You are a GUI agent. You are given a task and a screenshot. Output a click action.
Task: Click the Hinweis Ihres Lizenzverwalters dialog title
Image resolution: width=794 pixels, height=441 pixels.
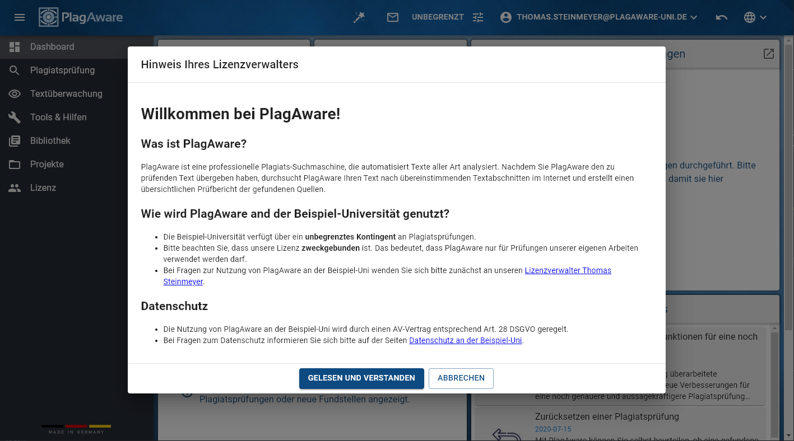[220, 64]
